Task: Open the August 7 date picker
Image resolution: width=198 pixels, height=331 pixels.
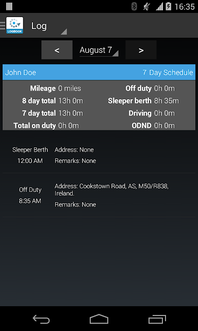Action: [99, 51]
